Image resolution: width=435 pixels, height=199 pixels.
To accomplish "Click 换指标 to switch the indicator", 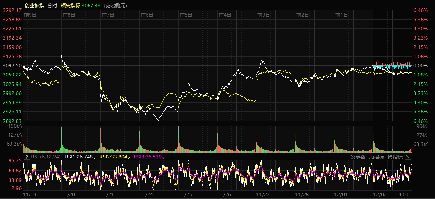I will pos(395,157).
